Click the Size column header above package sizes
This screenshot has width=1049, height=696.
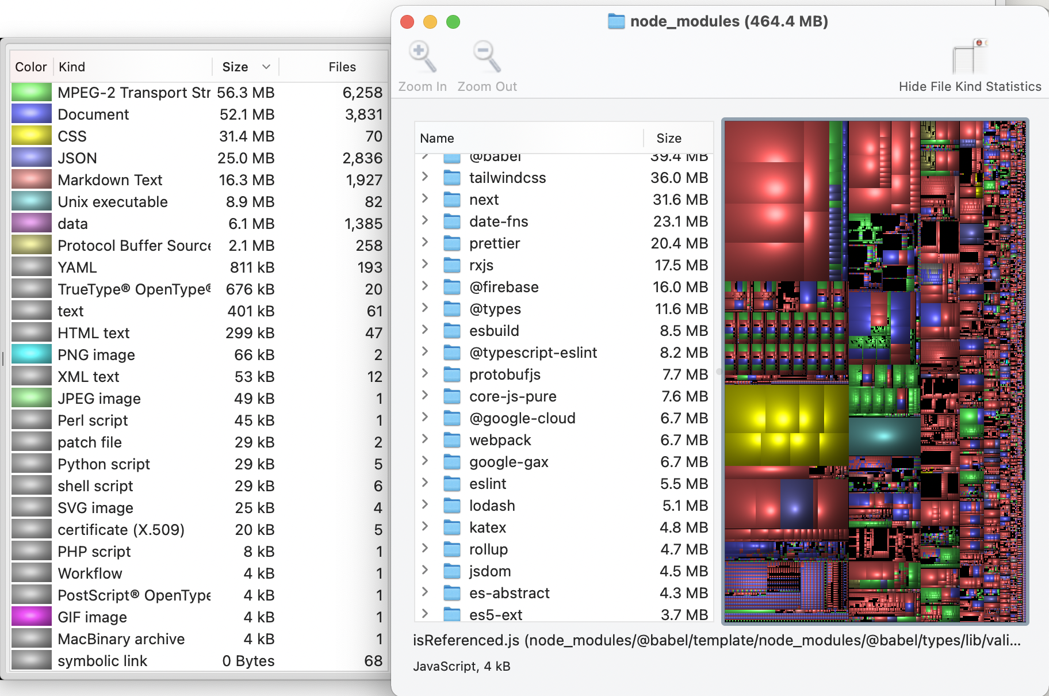tap(668, 138)
